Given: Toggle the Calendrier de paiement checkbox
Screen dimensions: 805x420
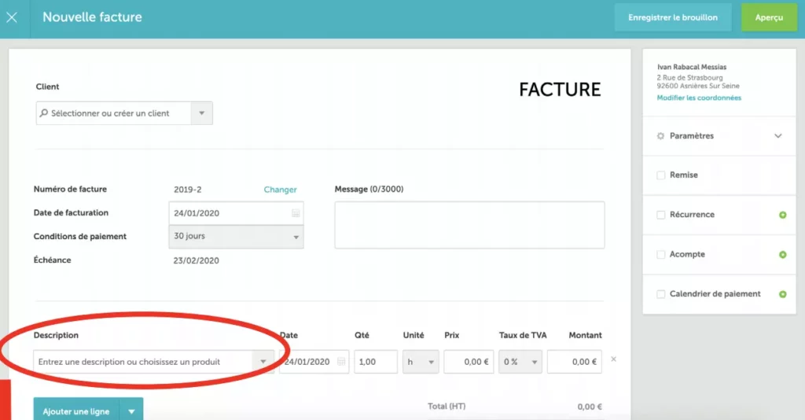Looking at the screenshot, I should (661, 294).
